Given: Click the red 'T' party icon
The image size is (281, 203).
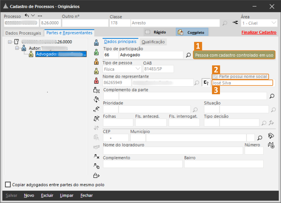Looking at the screenshot, I should pyautogui.click(x=96, y=81).
